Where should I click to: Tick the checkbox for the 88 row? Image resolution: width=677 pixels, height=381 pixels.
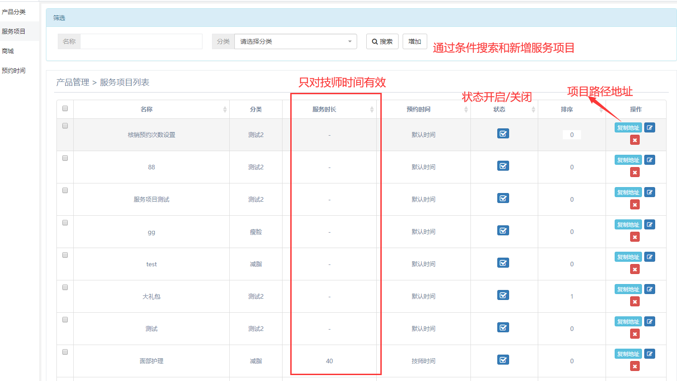(65, 158)
